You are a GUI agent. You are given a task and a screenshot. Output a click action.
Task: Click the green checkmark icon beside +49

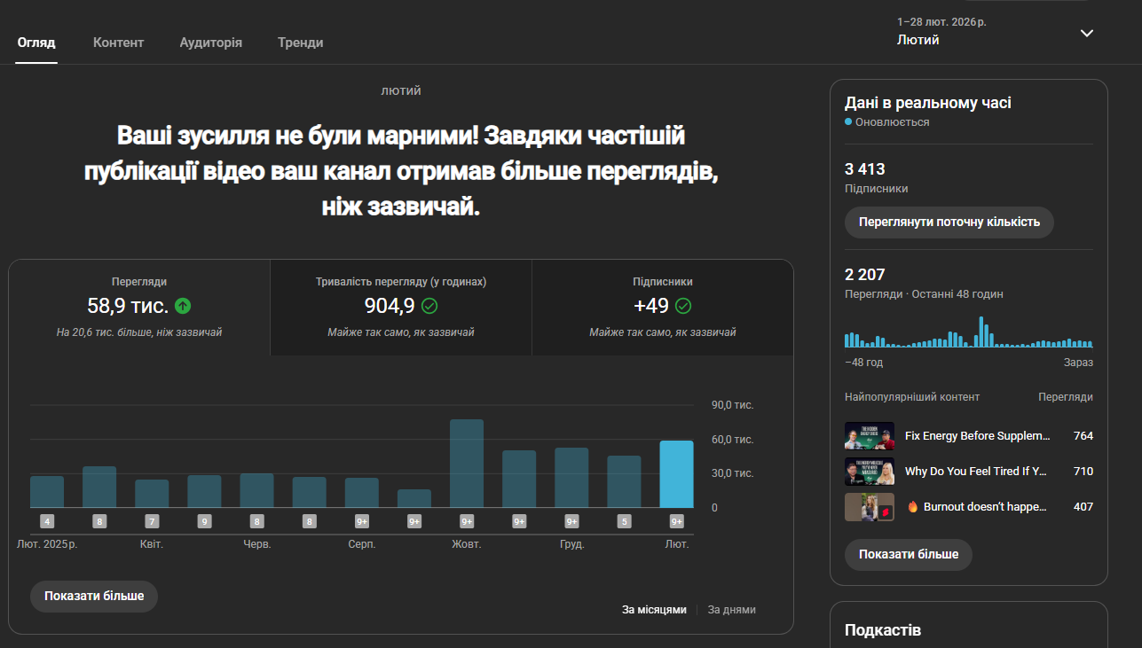683,306
